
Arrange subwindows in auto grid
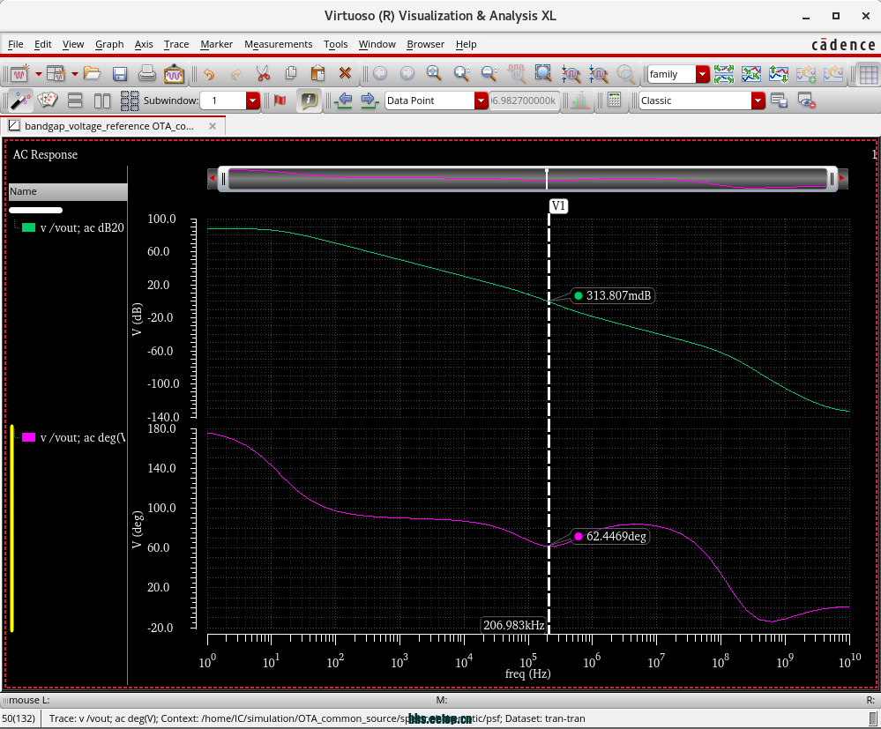coord(130,100)
